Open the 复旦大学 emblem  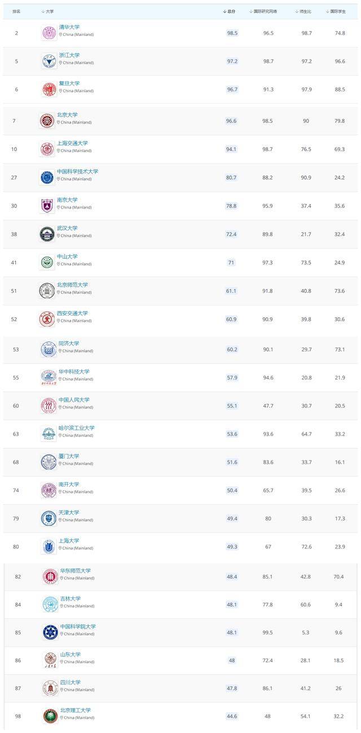(x=49, y=89)
